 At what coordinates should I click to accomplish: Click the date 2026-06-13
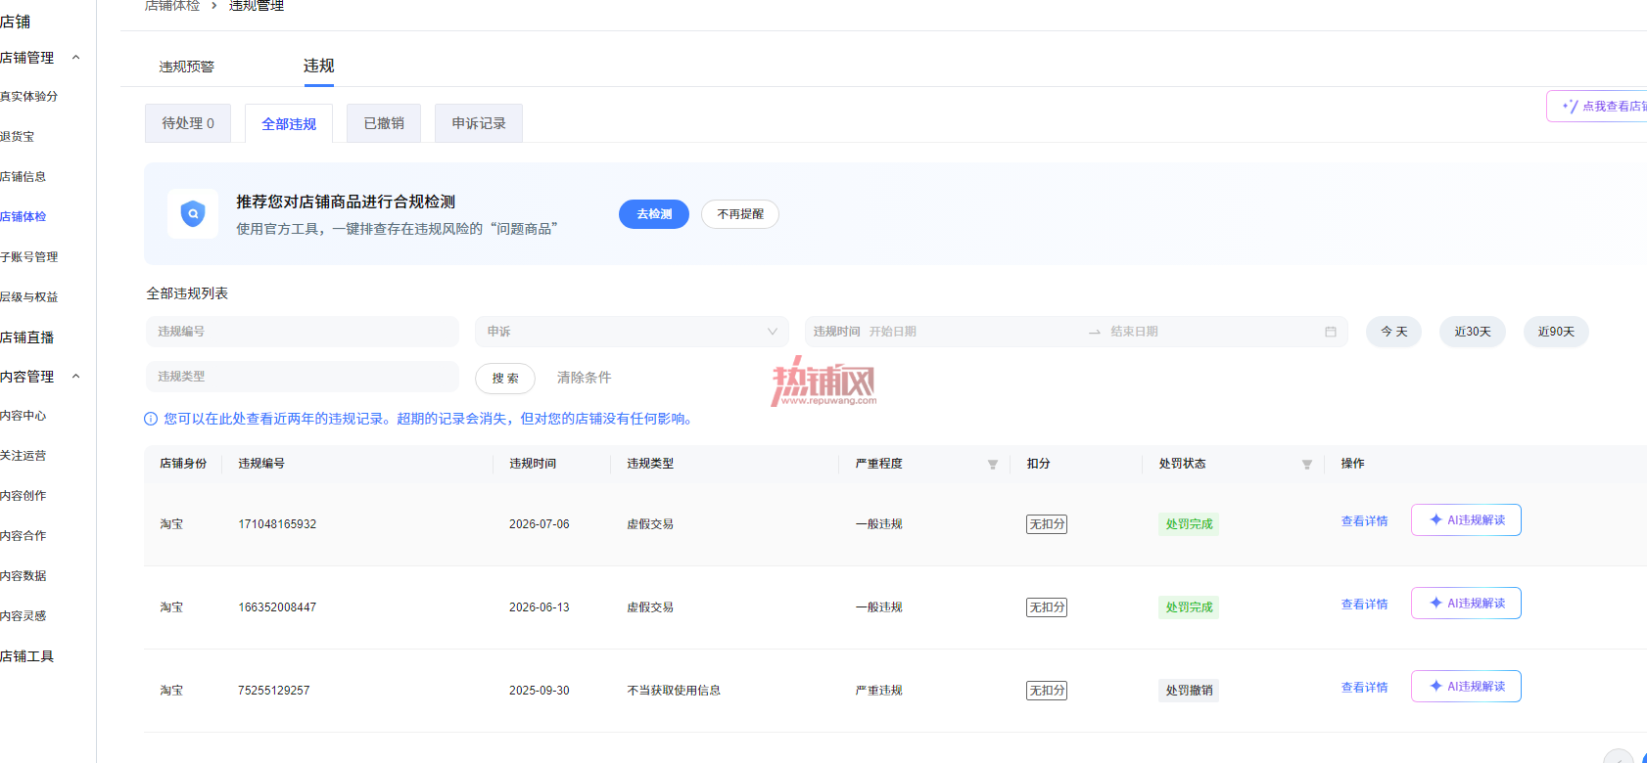[x=540, y=607]
